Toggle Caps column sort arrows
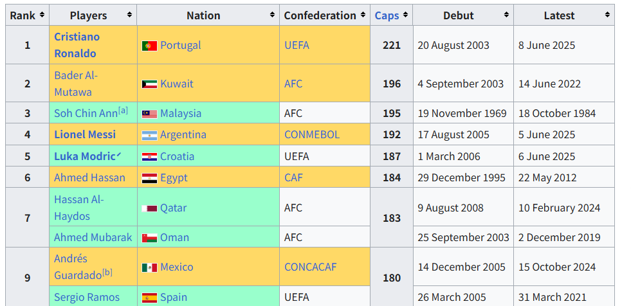Viewport: 631px width, 306px height. point(405,15)
